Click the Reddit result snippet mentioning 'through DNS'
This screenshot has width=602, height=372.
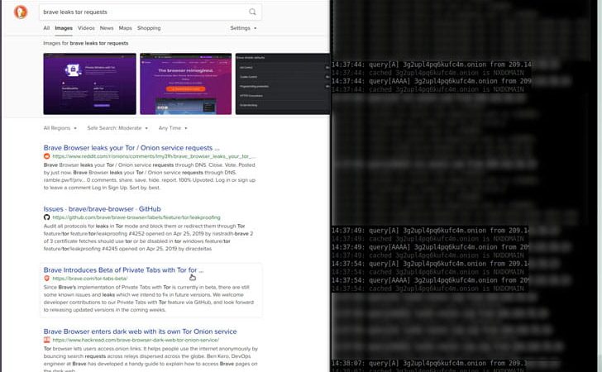[x=150, y=176]
